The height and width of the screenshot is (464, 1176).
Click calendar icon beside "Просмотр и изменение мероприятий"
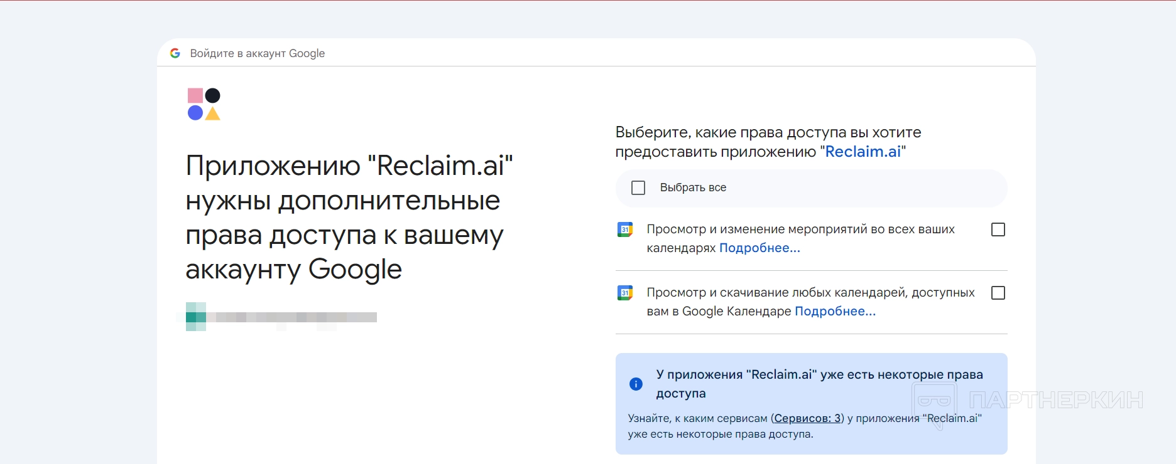click(x=625, y=229)
